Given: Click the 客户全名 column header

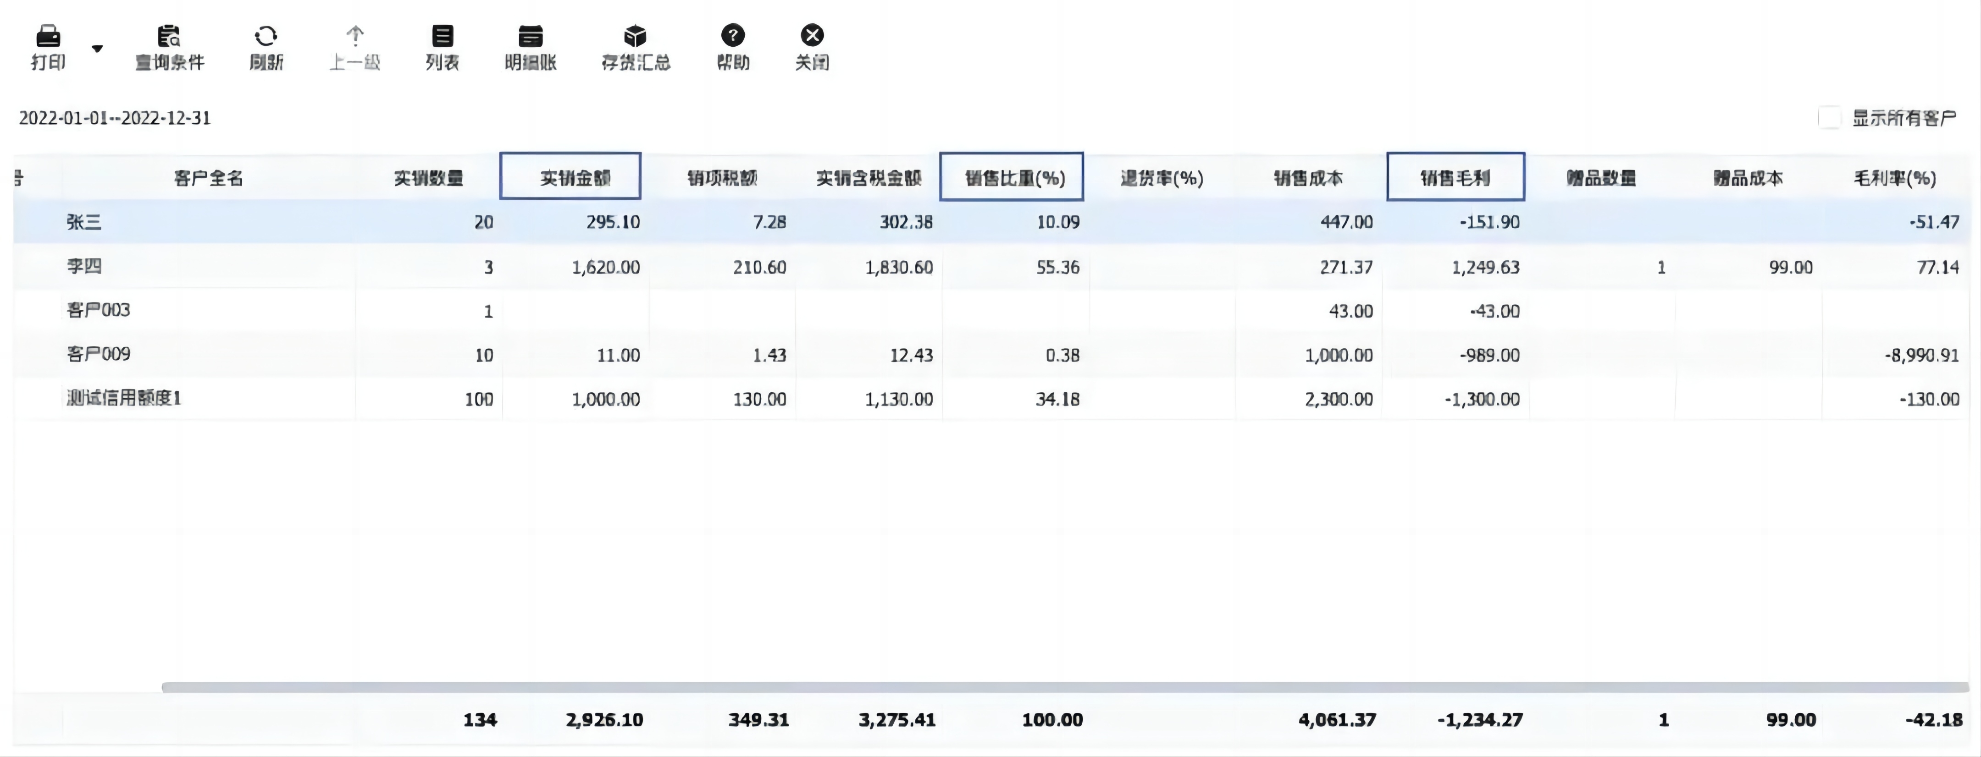Looking at the screenshot, I should (208, 178).
